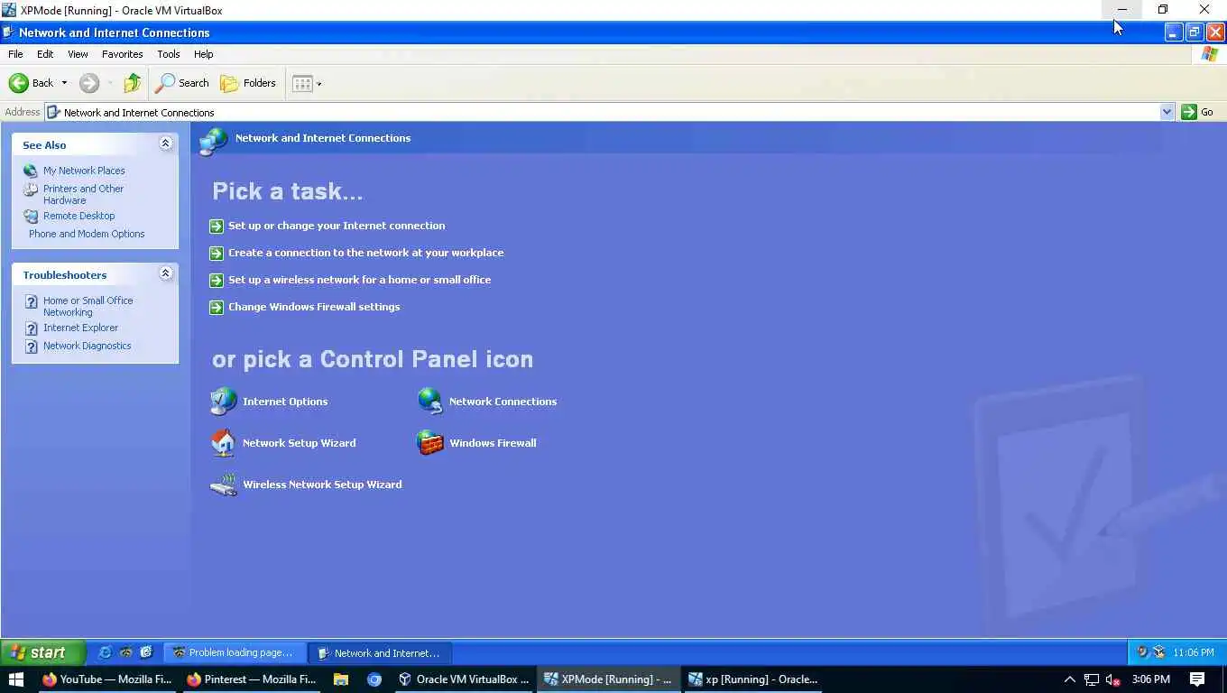
Task: Open the Search pane
Action: [182, 83]
